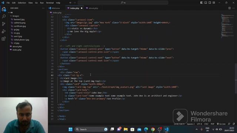This screenshot has height=133, width=237.
Task: Open the Go menu
Action: pyautogui.click(x=36, y=3)
